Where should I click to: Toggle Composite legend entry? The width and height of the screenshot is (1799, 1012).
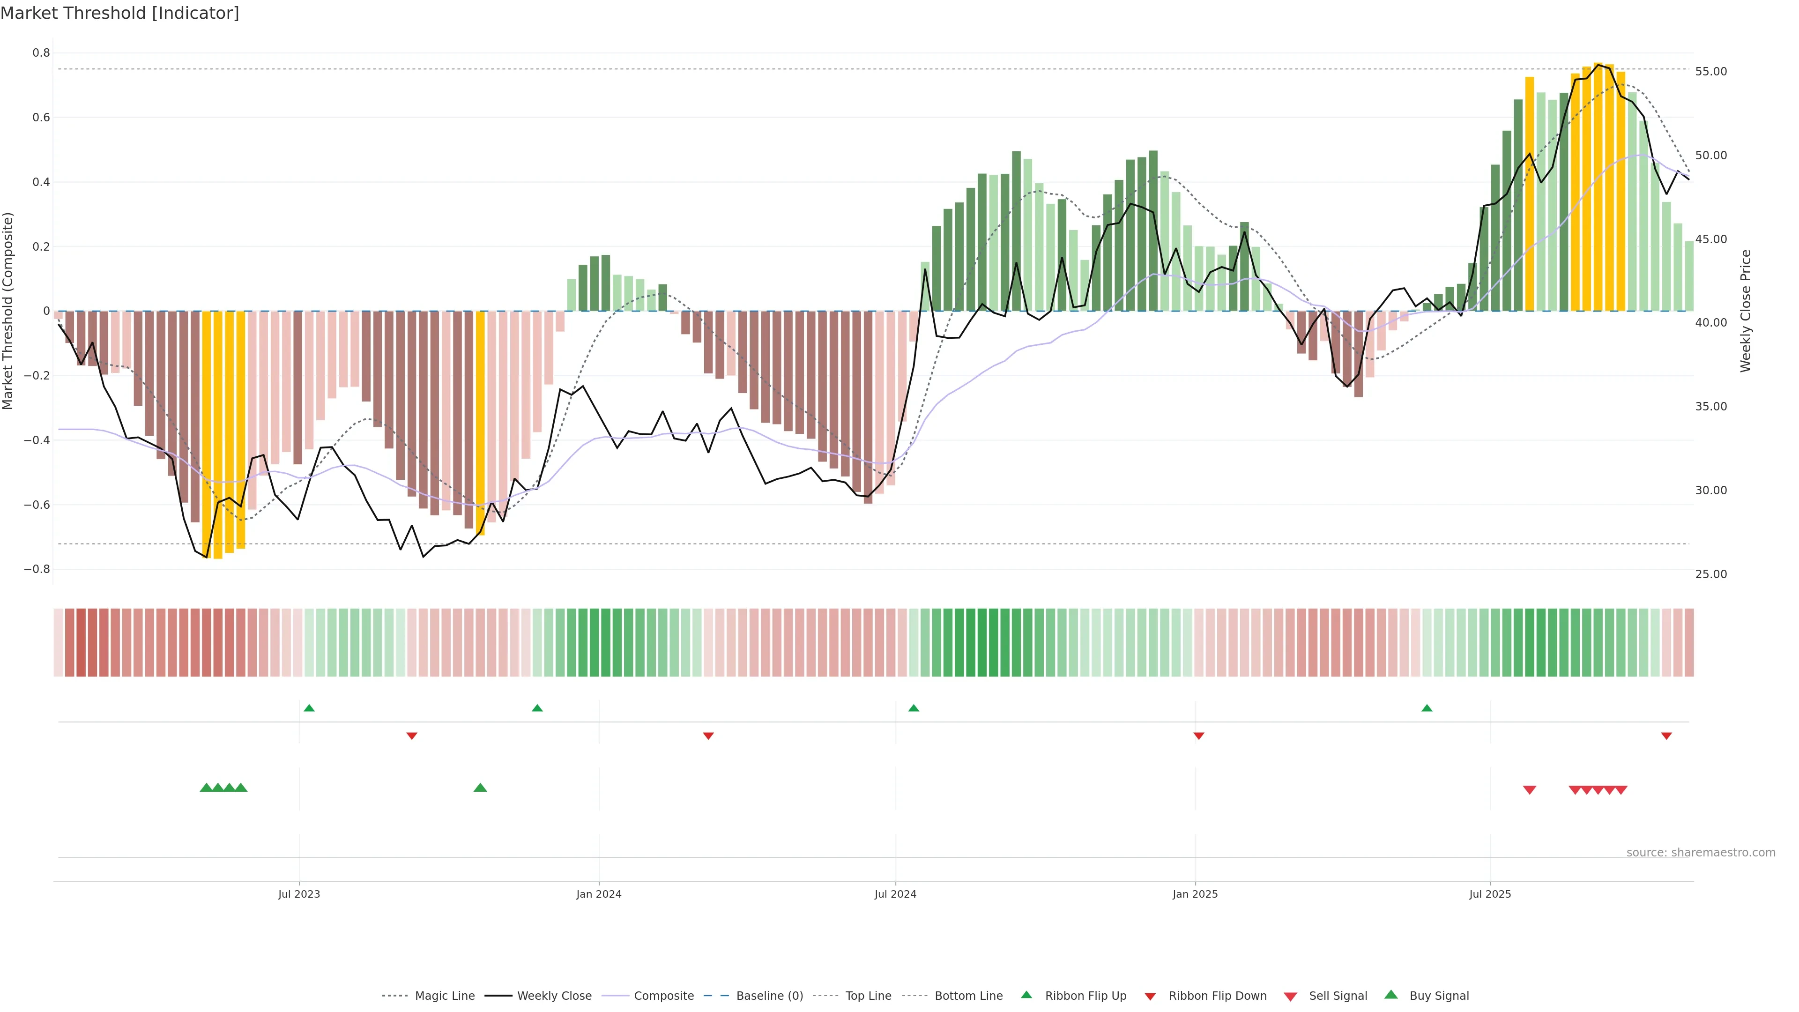point(663,995)
